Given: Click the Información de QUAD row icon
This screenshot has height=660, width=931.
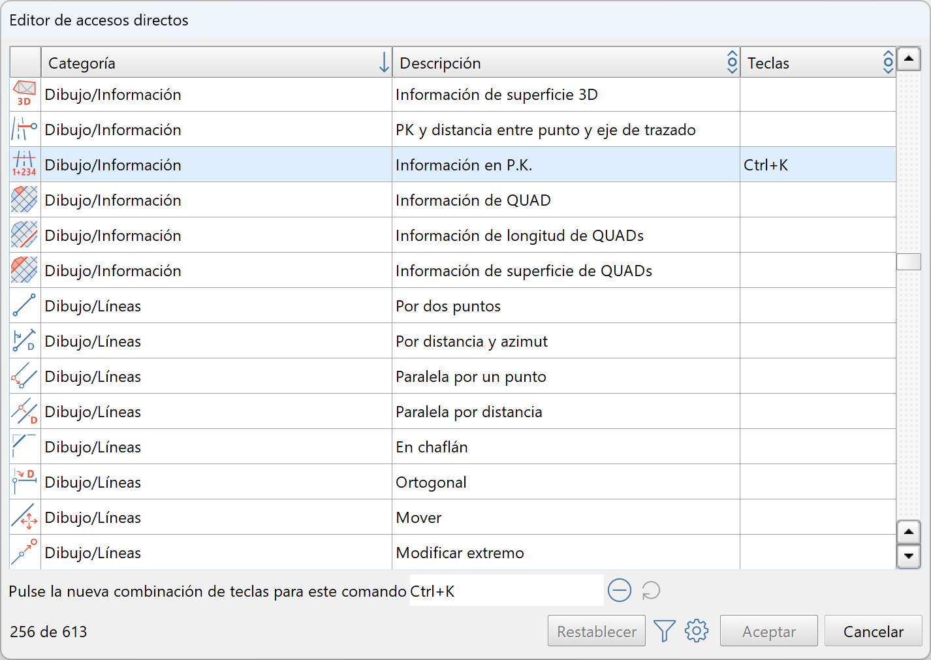Looking at the screenshot, I should coord(24,200).
